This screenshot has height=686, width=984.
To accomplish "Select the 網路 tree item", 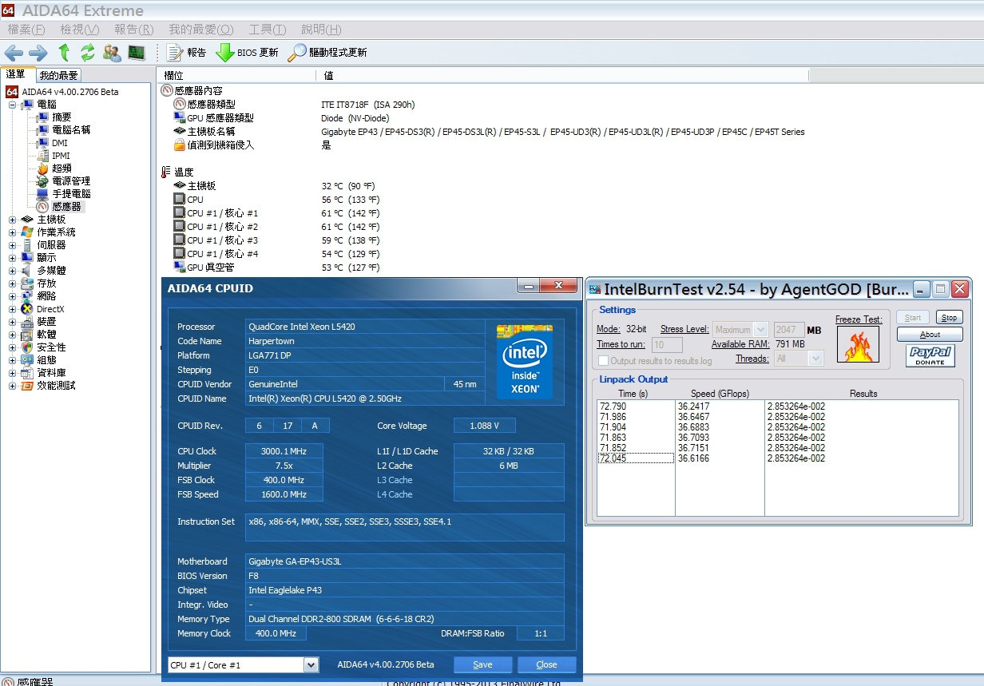I will click(46, 296).
